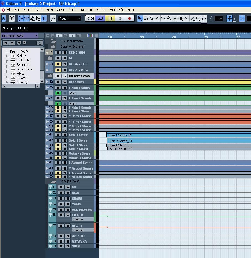The height and width of the screenshot is (258, 251).
Task: Toggle the Autoscroll button
Action: click(229, 19)
